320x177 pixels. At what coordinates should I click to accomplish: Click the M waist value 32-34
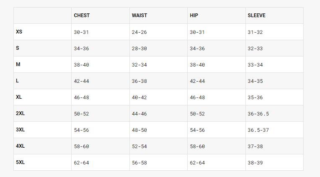point(139,65)
